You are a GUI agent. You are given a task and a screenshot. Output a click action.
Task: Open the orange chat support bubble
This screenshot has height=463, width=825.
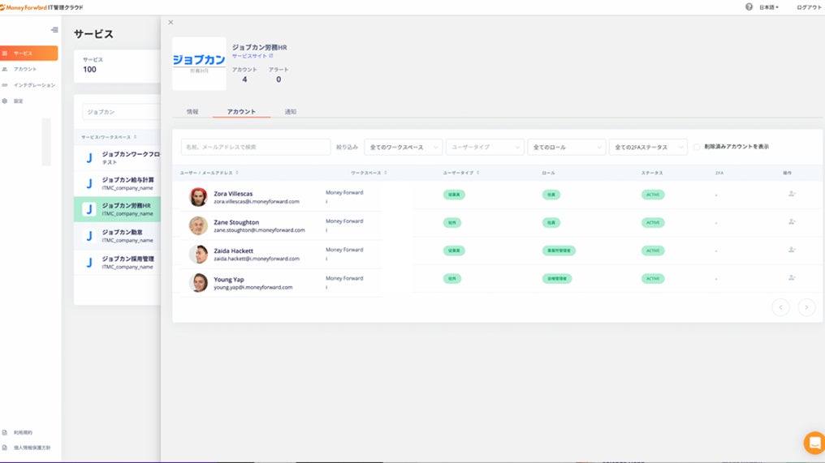tap(814, 443)
